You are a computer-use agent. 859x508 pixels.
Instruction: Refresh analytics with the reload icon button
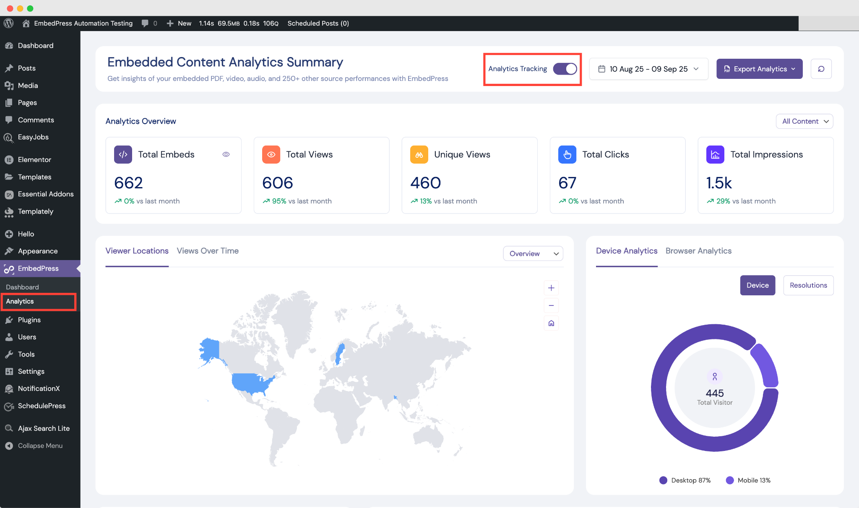click(821, 69)
